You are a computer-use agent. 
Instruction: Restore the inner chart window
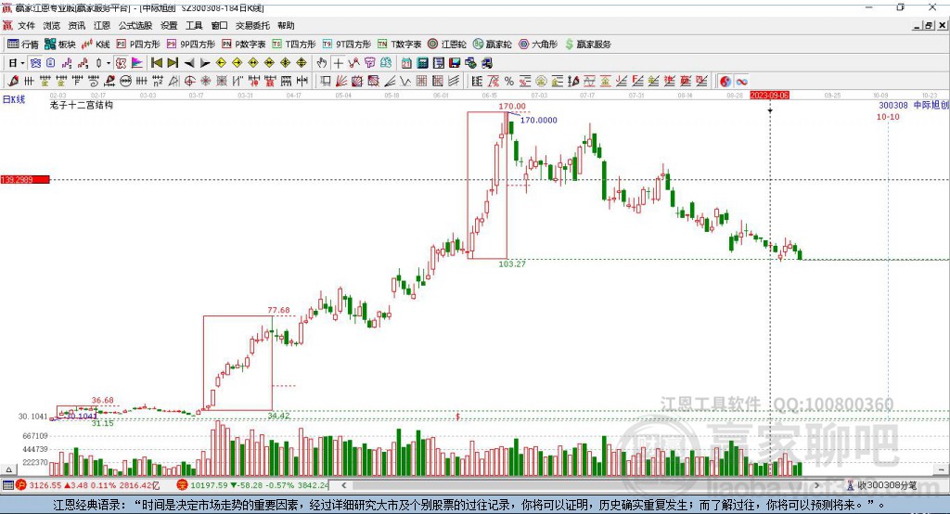[x=929, y=25]
